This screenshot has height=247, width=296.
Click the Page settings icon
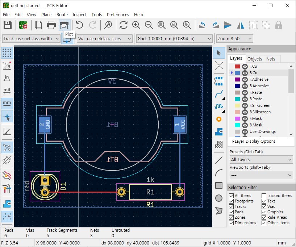pos(38,25)
